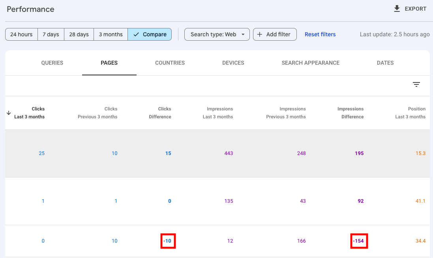433x258 pixels.
Task: Select the 24 hours date range
Action: [x=21, y=34]
